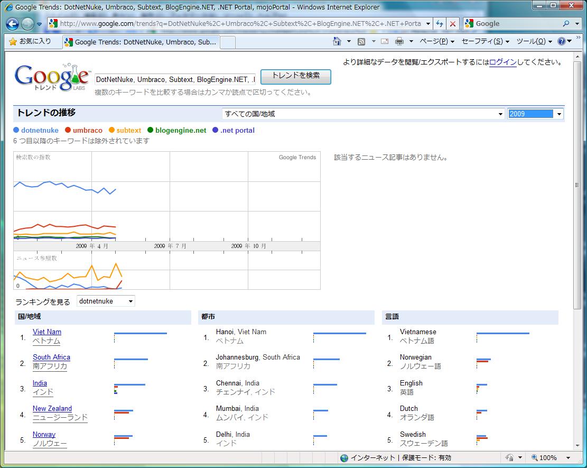Click the ベトナム link under Viet Nam

tap(46, 341)
